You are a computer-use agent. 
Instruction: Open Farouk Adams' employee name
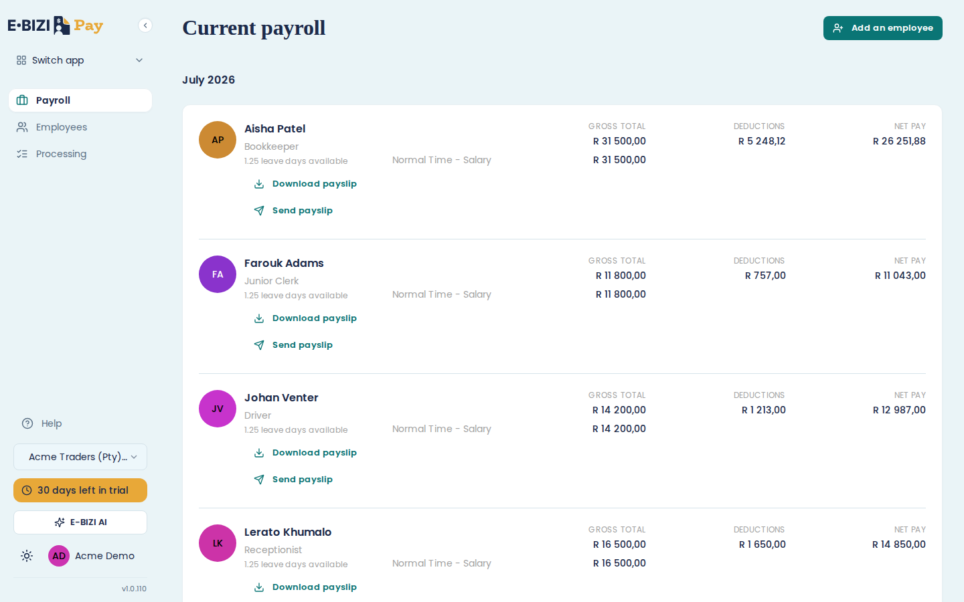(284, 263)
